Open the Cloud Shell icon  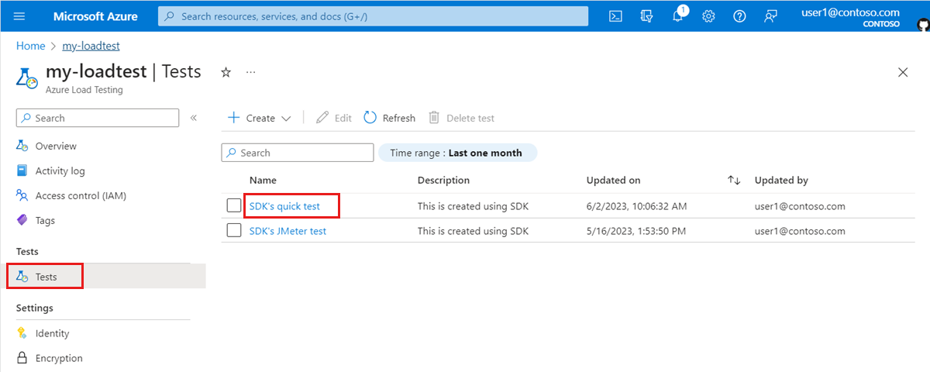click(615, 16)
